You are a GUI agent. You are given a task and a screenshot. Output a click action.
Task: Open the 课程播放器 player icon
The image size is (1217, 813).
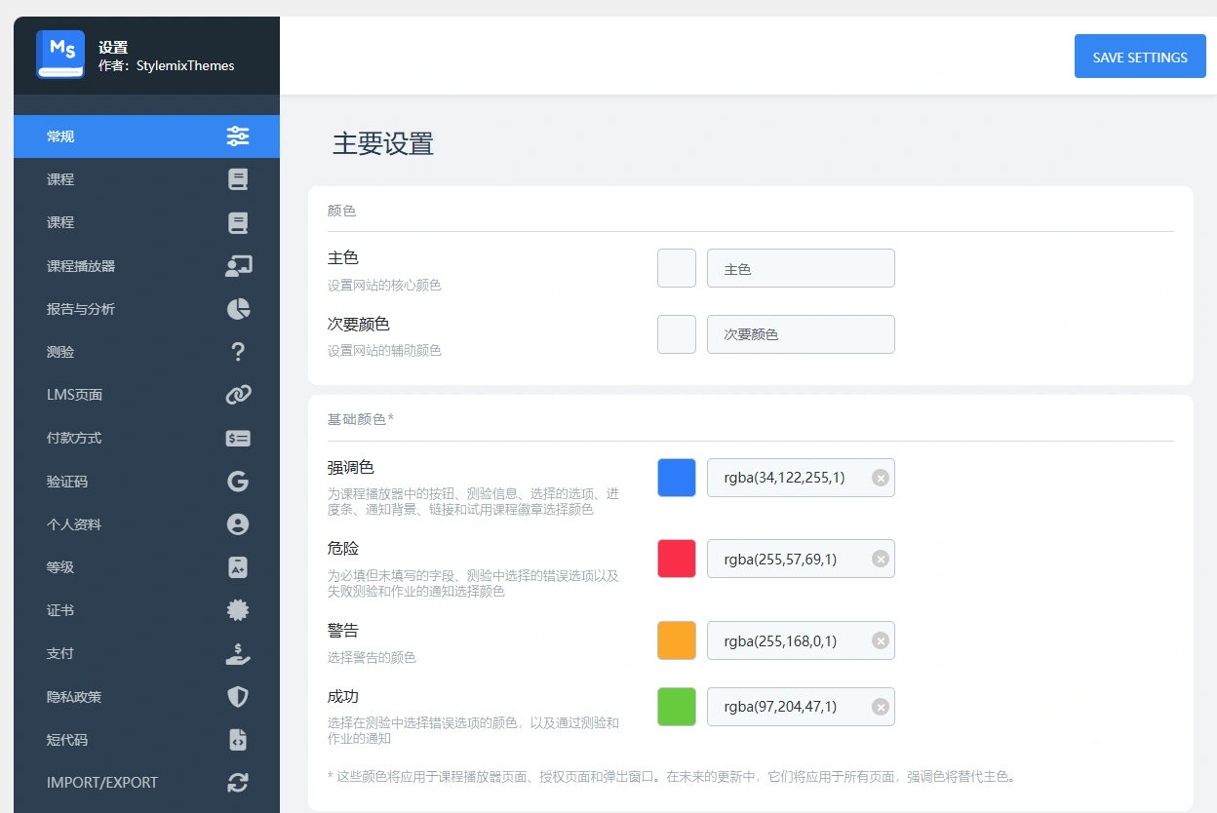[238, 265]
